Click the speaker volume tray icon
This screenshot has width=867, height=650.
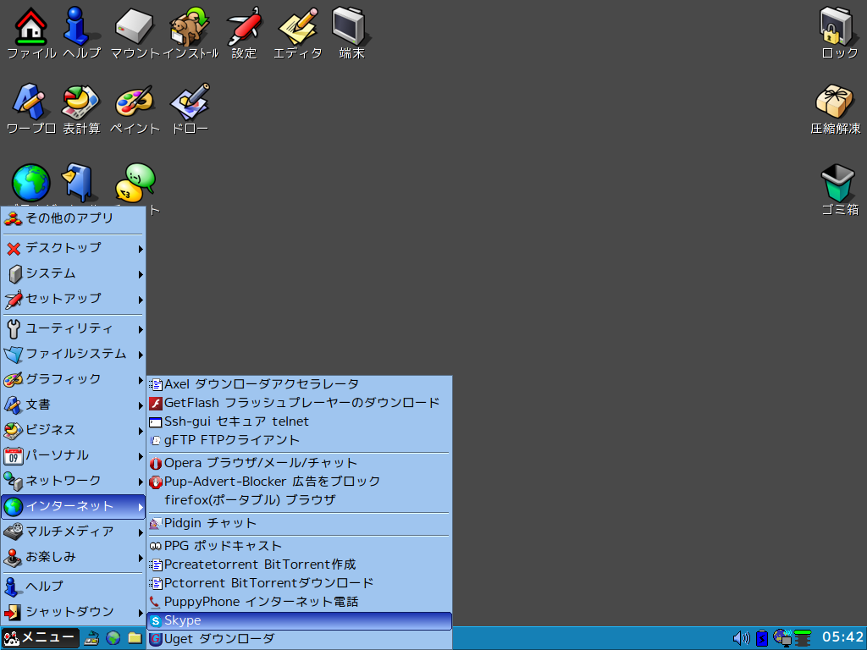(x=741, y=638)
